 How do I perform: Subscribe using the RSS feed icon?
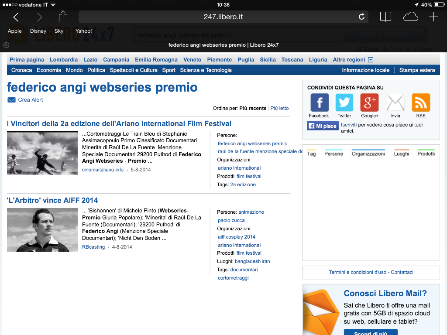[x=421, y=103]
